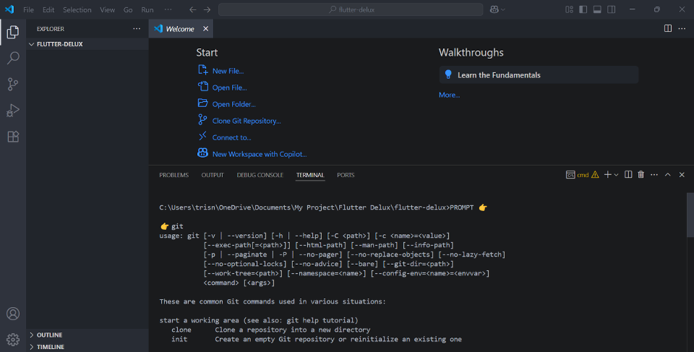Create a new terminal with plus
This screenshot has width=694, height=352.
tap(608, 175)
